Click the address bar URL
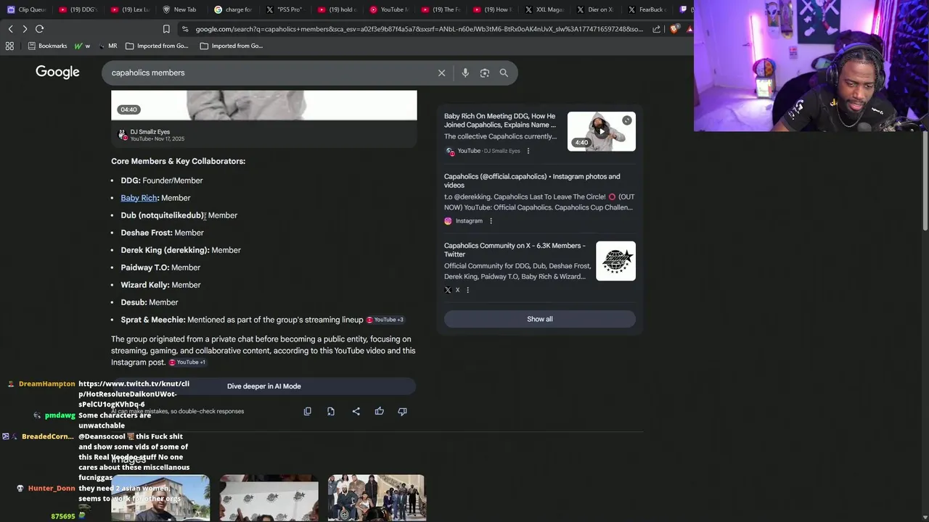The width and height of the screenshot is (929, 522). pyautogui.click(x=419, y=29)
